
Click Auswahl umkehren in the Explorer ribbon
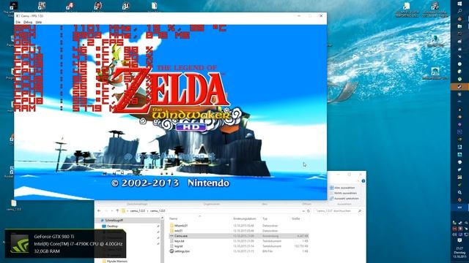tap(344, 198)
